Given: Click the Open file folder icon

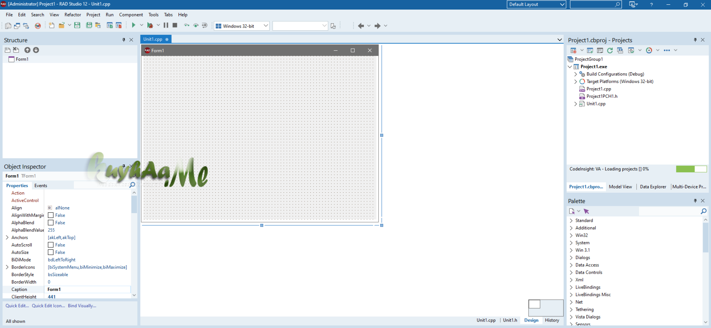Looking at the screenshot, I should pos(62,26).
